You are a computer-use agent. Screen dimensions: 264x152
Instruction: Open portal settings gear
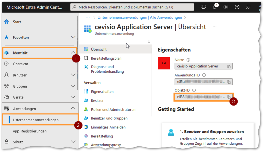pyautogui.click(x=226, y=7)
